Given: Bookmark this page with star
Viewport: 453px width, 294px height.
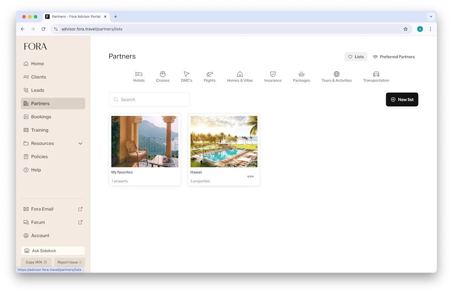Looking at the screenshot, I should (405, 29).
